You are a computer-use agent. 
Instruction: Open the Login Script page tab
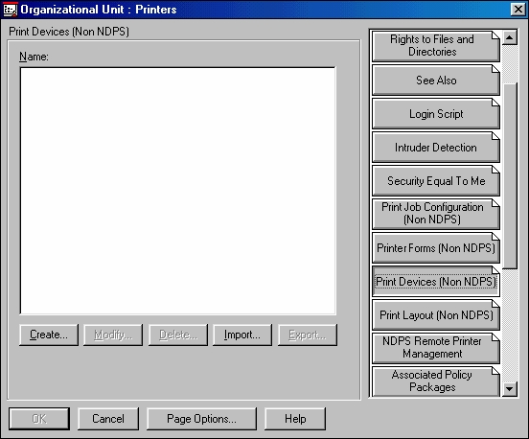(435, 114)
